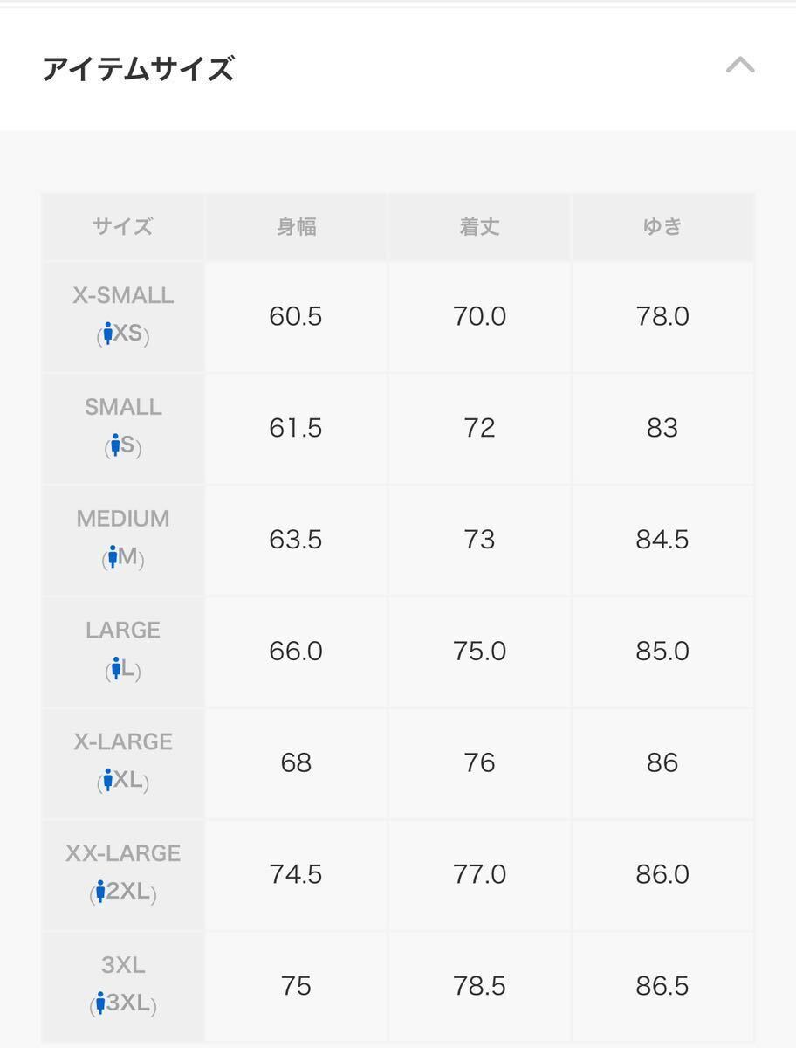Click the X-LARGE 身幅 value 68
Viewport: 796px width, 1048px height.
296,763
